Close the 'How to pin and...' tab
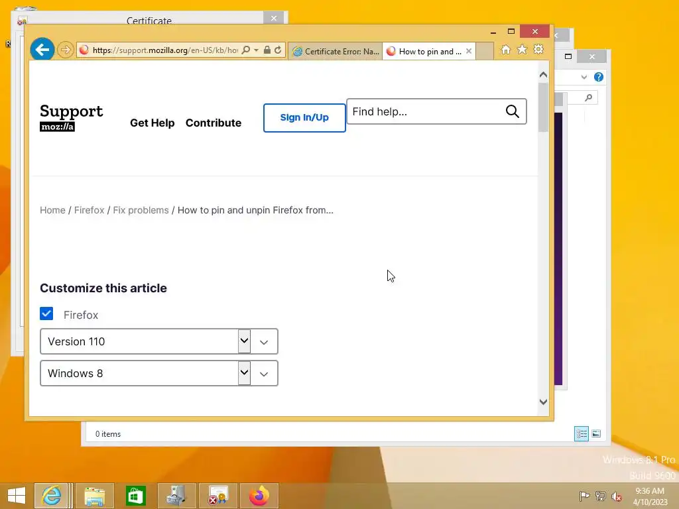679x509 pixels. [469, 51]
